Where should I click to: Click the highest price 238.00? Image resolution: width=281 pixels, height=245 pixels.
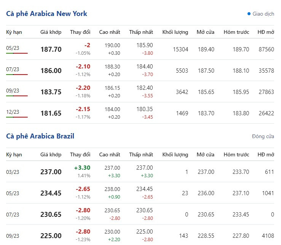112,189
